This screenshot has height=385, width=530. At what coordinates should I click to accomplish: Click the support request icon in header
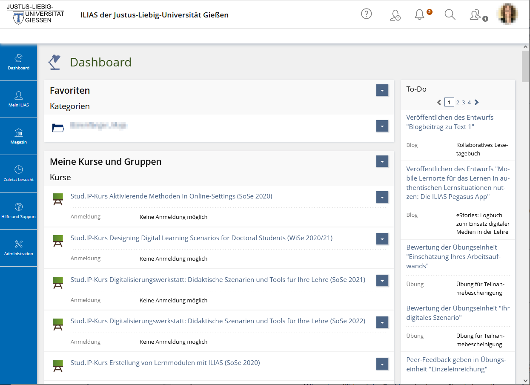(x=395, y=15)
